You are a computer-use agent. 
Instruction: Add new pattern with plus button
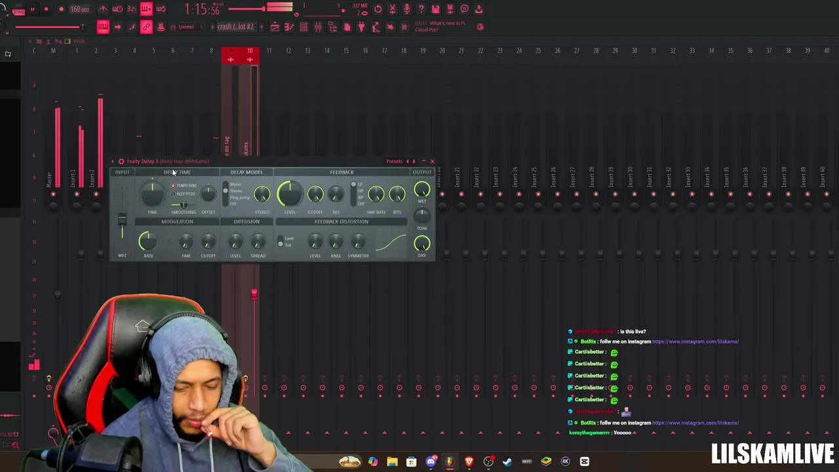coord(262,27)
